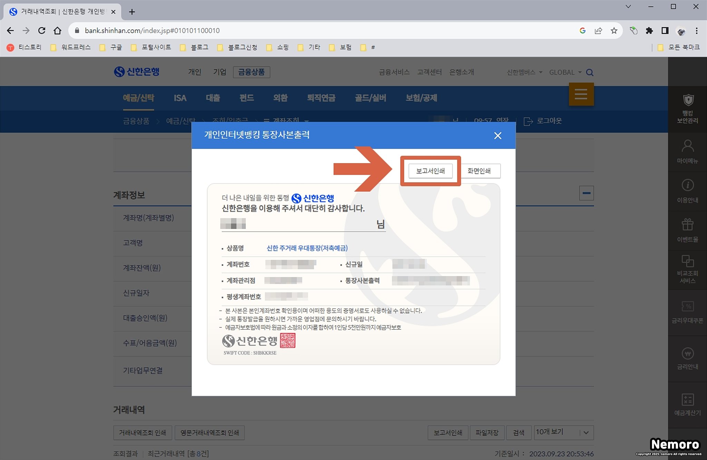Viewport: 707px width, 460px height.
Task: Open the orange hamburger menu icon
Action: [x=581, y=94]
